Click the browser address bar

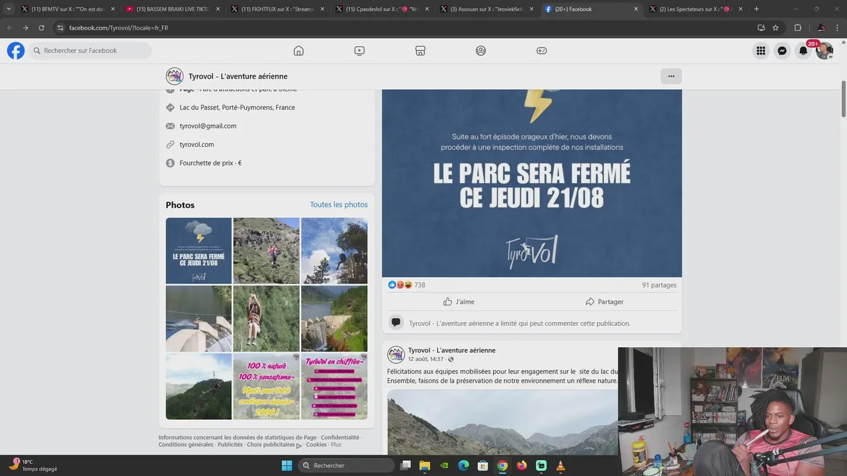click(x=404, y=28)
